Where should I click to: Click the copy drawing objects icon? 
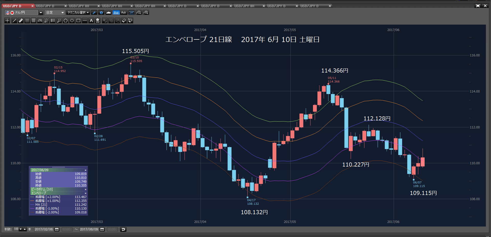[x=111, y=20]
